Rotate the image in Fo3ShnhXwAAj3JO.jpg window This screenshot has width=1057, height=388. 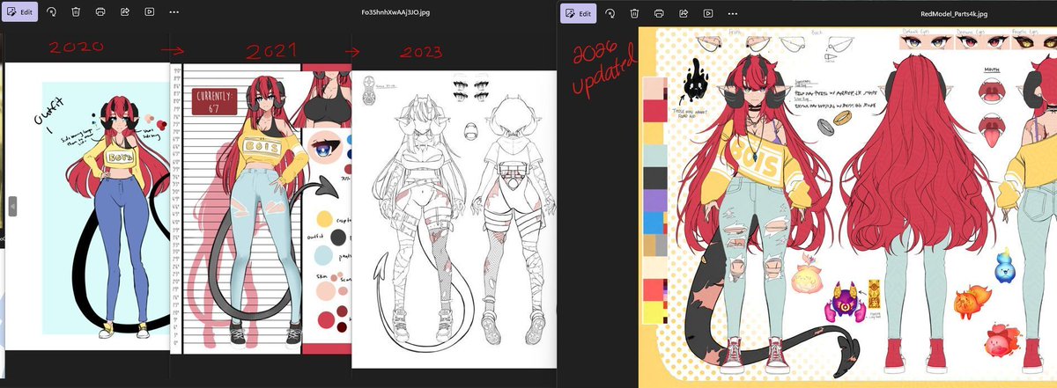52,13
